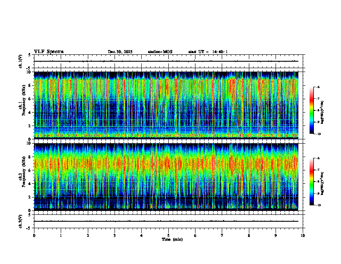The width and height of the screenshot is (341, 264).
Task: Click the "Time (min)" axis label
Action: (172, 239)
